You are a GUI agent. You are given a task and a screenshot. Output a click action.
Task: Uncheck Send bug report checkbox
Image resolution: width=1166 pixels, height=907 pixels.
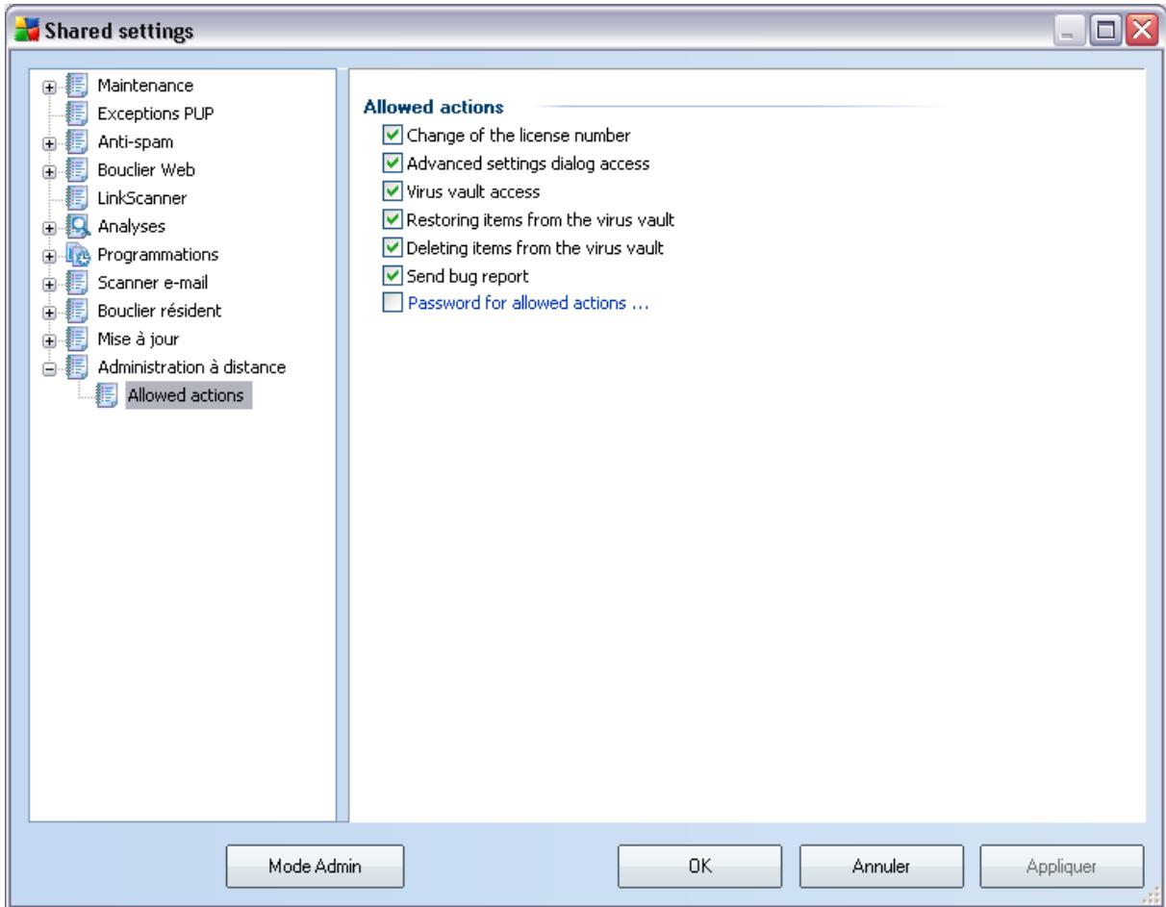(391, 277)
